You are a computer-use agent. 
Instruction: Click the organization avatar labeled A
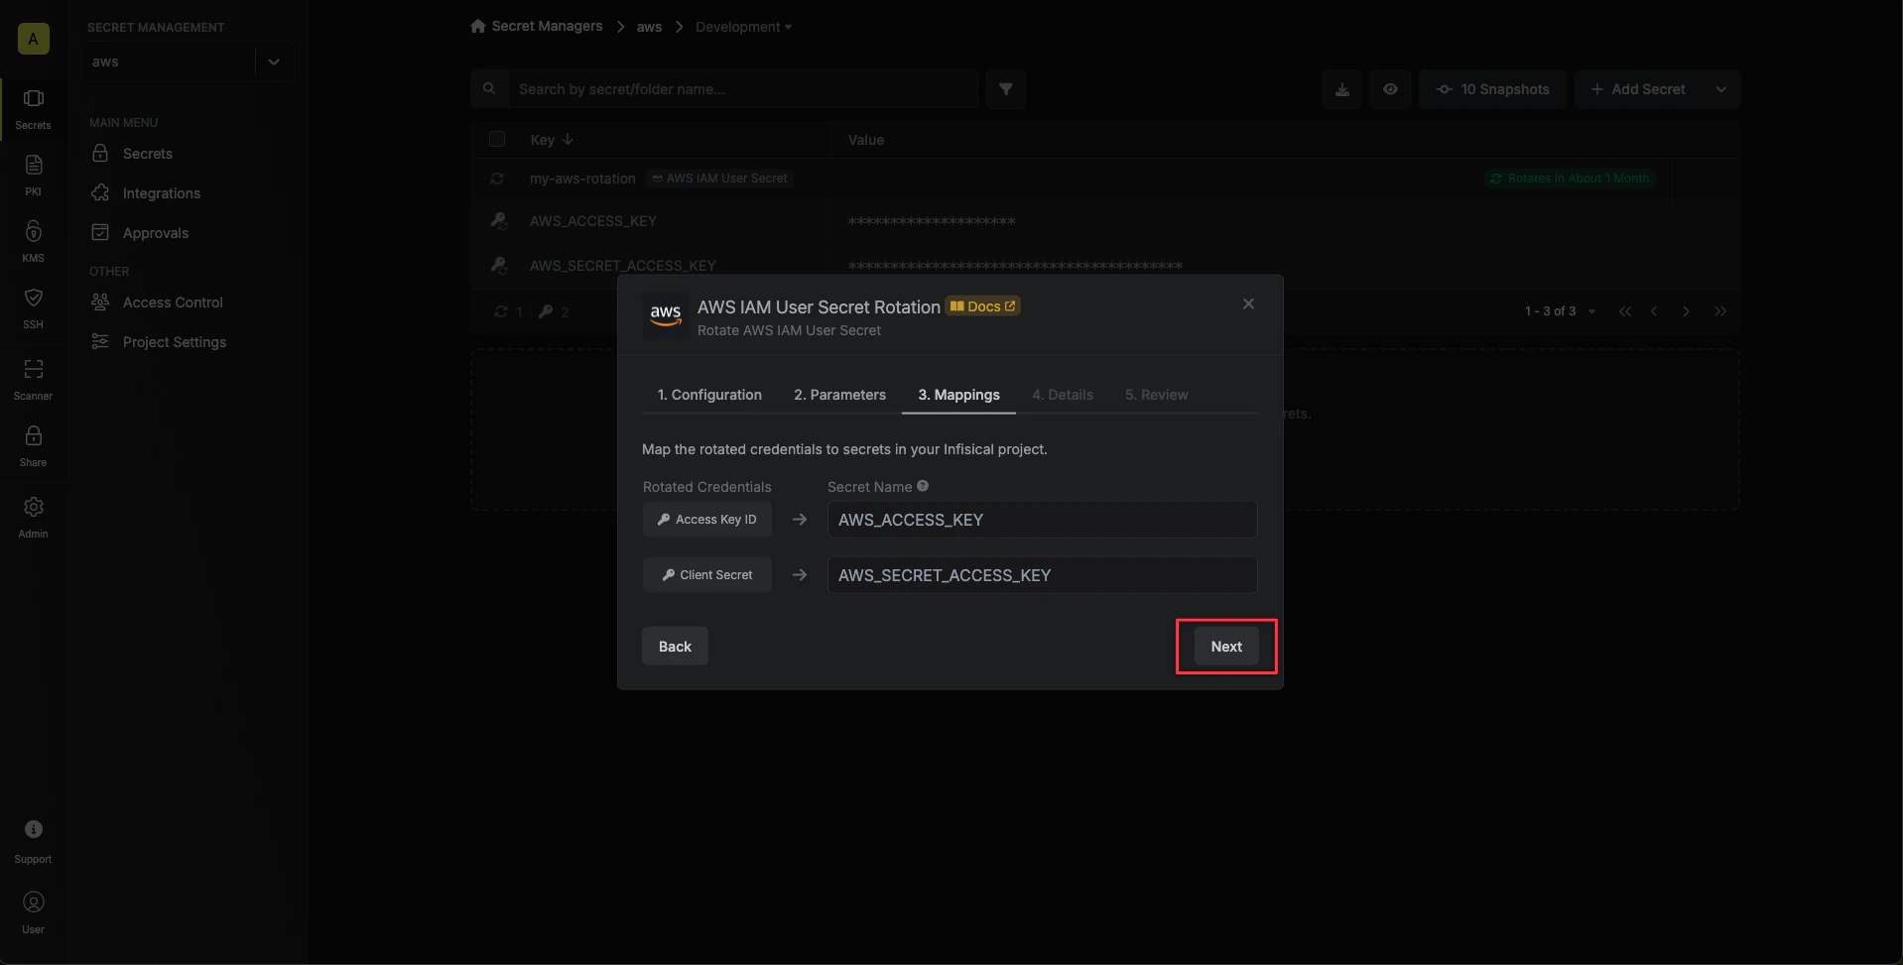(33, 39)
